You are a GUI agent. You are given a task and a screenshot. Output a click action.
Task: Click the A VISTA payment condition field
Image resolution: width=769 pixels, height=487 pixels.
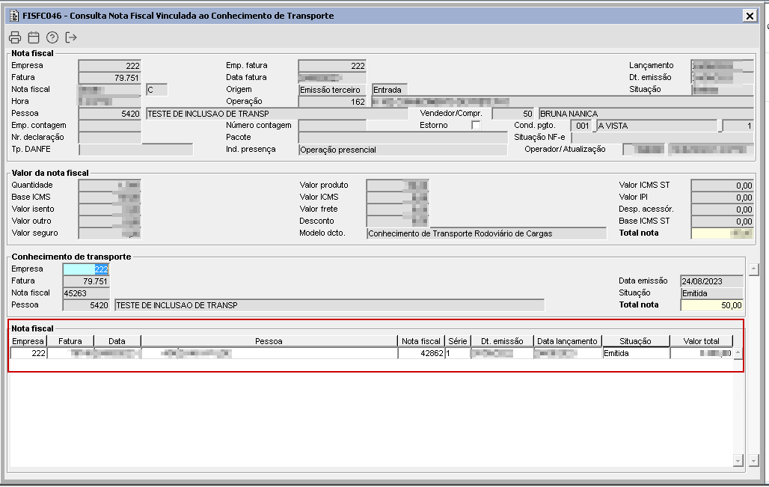(658, 126)
